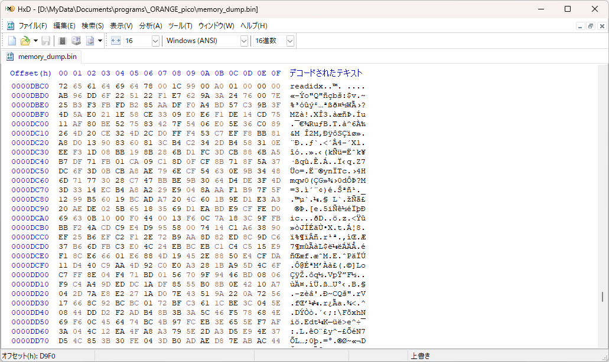Click decoded text starting 'MZà!' in row 0000DBF0
Image resolution: width=609 pixels, height=362 pixels.
click(x=328, y=114)
